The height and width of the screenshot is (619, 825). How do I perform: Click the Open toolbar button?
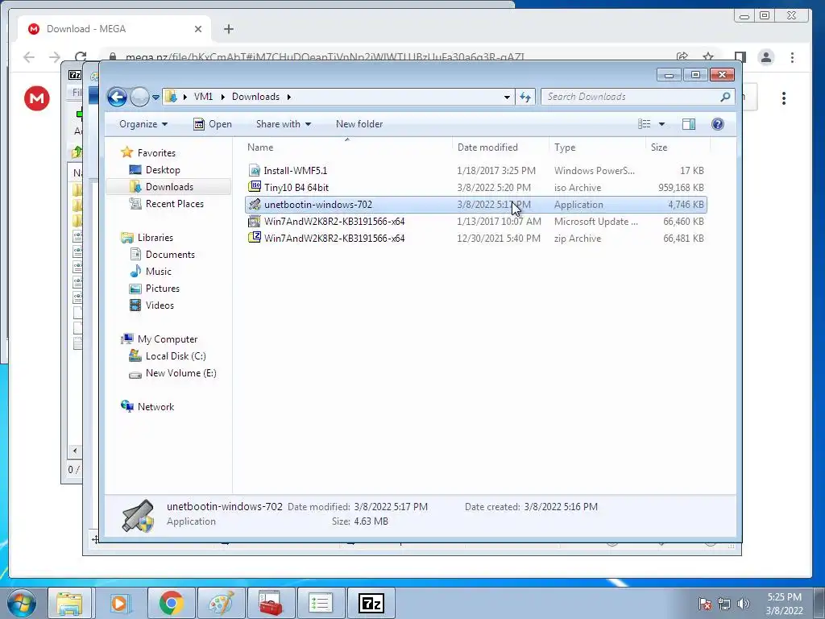click(213, 124)
